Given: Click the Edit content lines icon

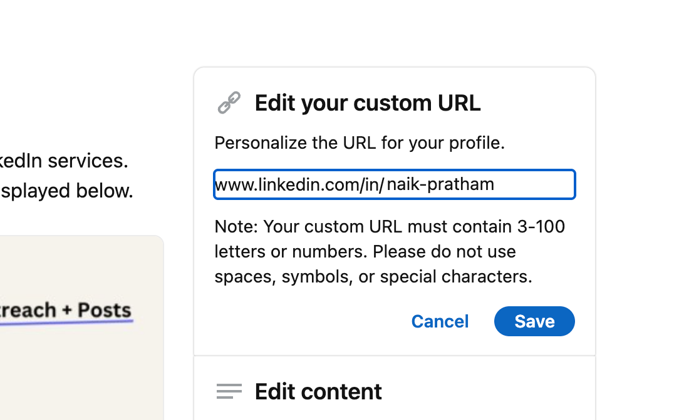Looking at the screenshot, I should [x=229, y=392].
